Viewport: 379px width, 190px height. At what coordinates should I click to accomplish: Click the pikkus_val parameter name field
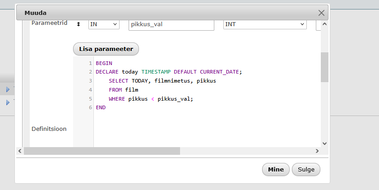pos(171,24)
